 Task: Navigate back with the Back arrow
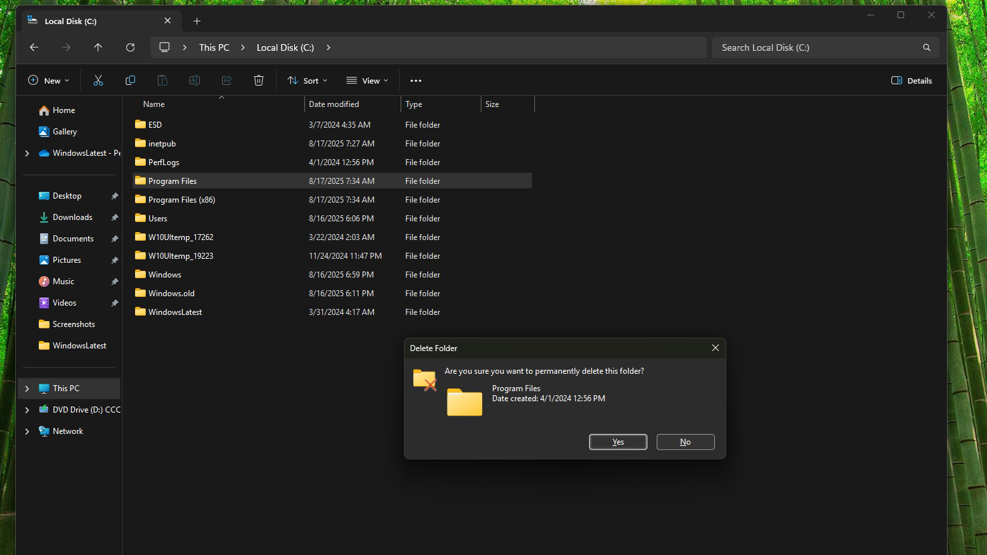34,47
